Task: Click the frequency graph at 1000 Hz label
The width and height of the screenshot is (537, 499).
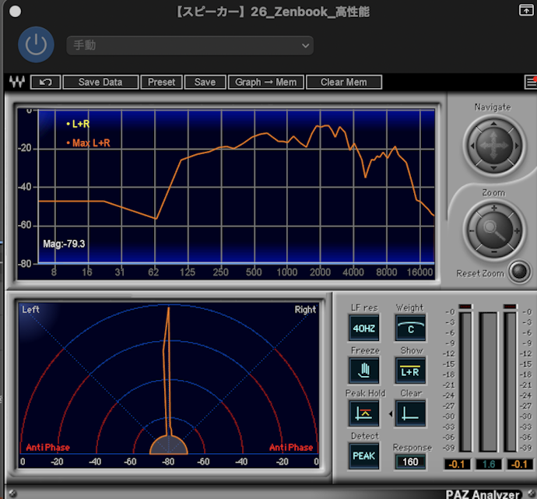Action: [287, 272]
